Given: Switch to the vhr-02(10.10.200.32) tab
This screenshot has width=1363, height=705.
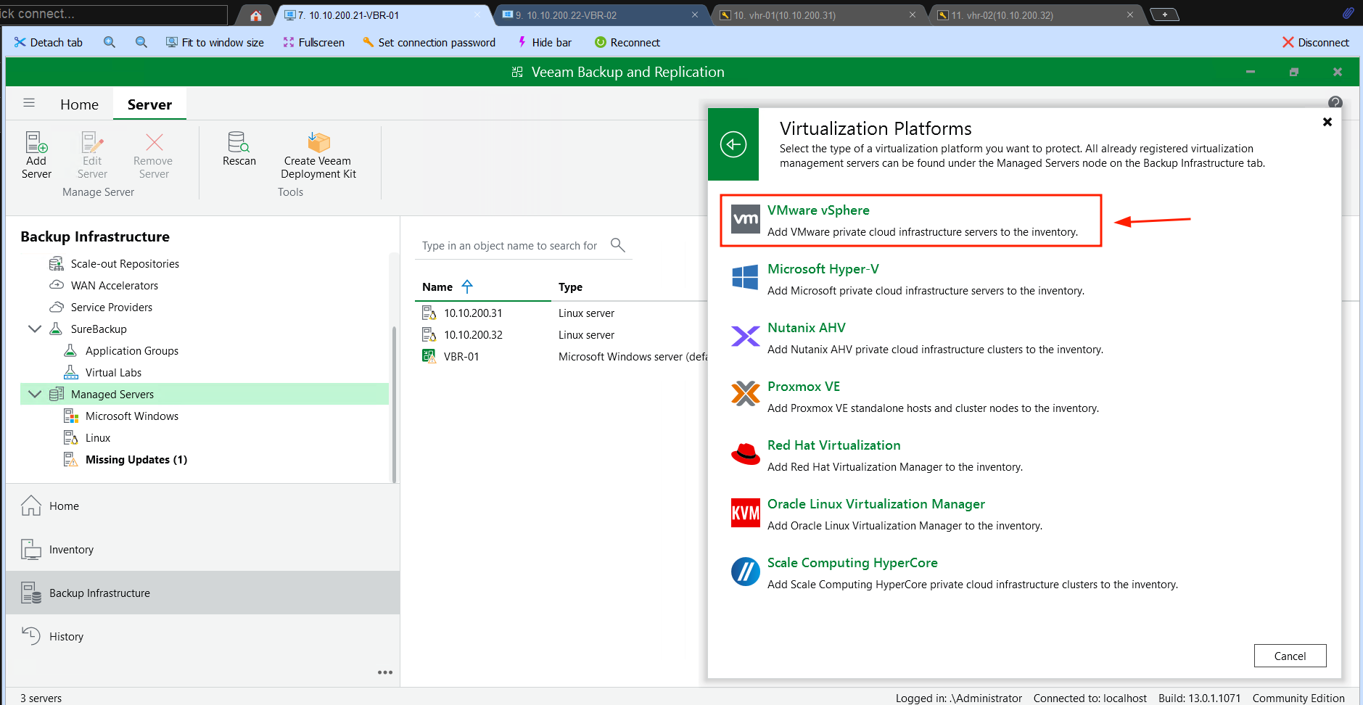Looking at the screenshot, I should (x=1036, y=15).
